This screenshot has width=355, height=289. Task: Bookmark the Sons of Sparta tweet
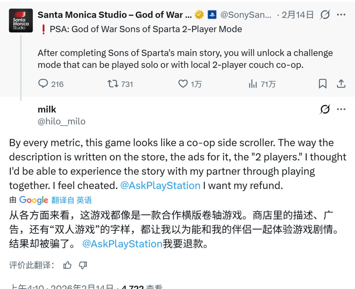click(322, 84)
